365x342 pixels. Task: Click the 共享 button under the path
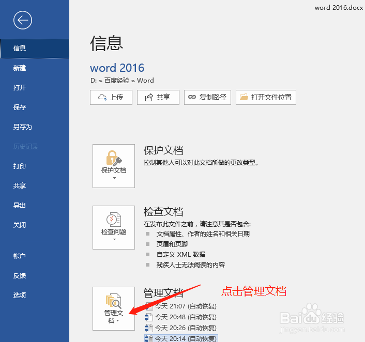(158, 97)
